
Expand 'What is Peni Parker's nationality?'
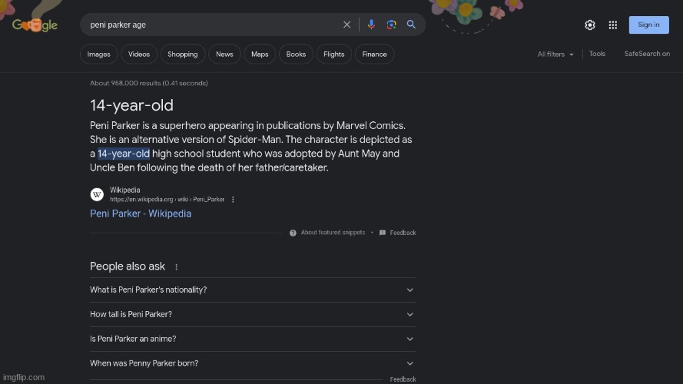click(x=253, y=290)
